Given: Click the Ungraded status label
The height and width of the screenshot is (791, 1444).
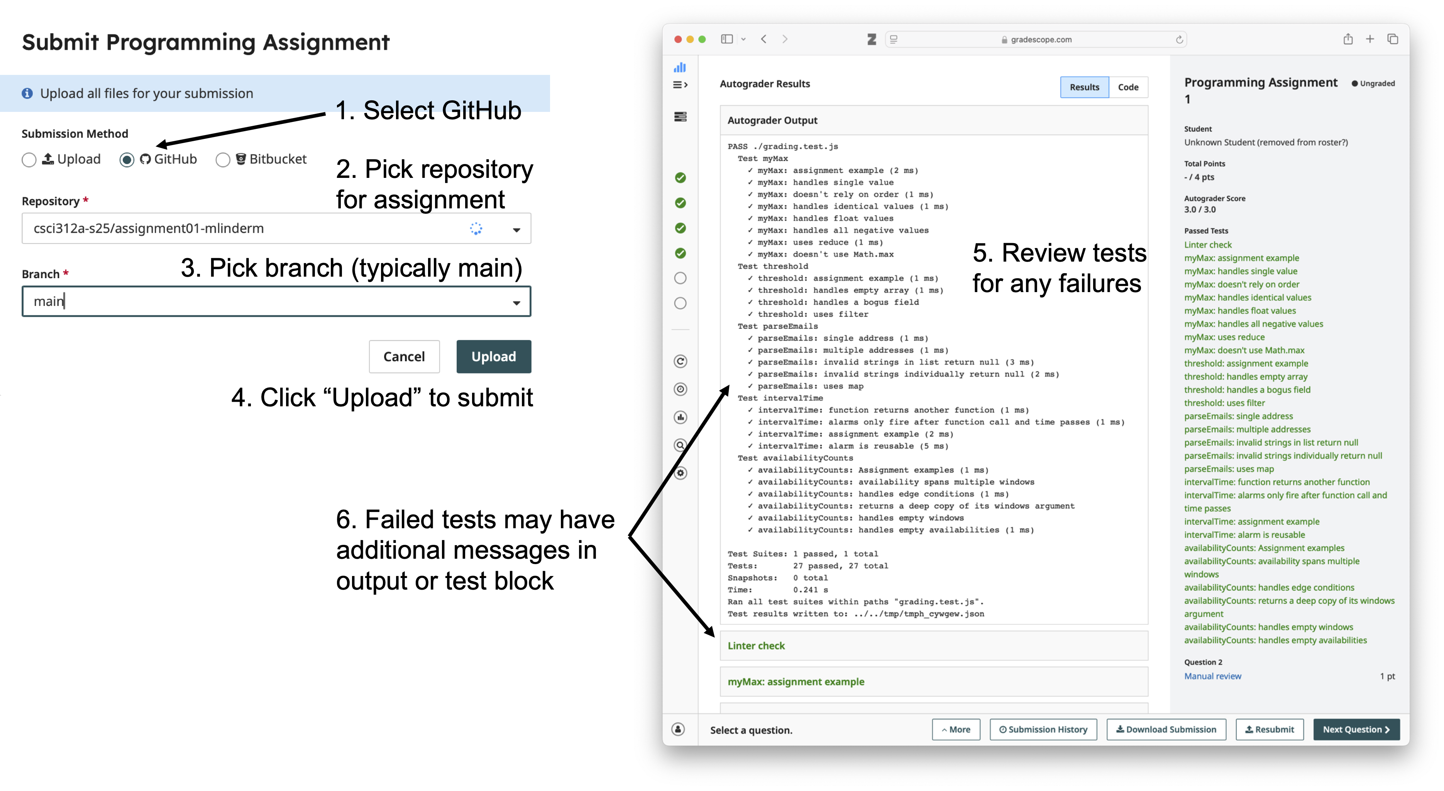Looking at the screenshot, I should (x=1373, y=83).
